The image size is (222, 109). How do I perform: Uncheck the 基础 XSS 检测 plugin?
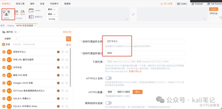point(4,75)
